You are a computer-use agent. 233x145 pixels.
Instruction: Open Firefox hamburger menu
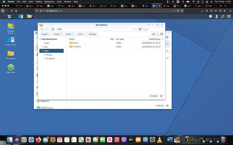click(x=230, y=11)
